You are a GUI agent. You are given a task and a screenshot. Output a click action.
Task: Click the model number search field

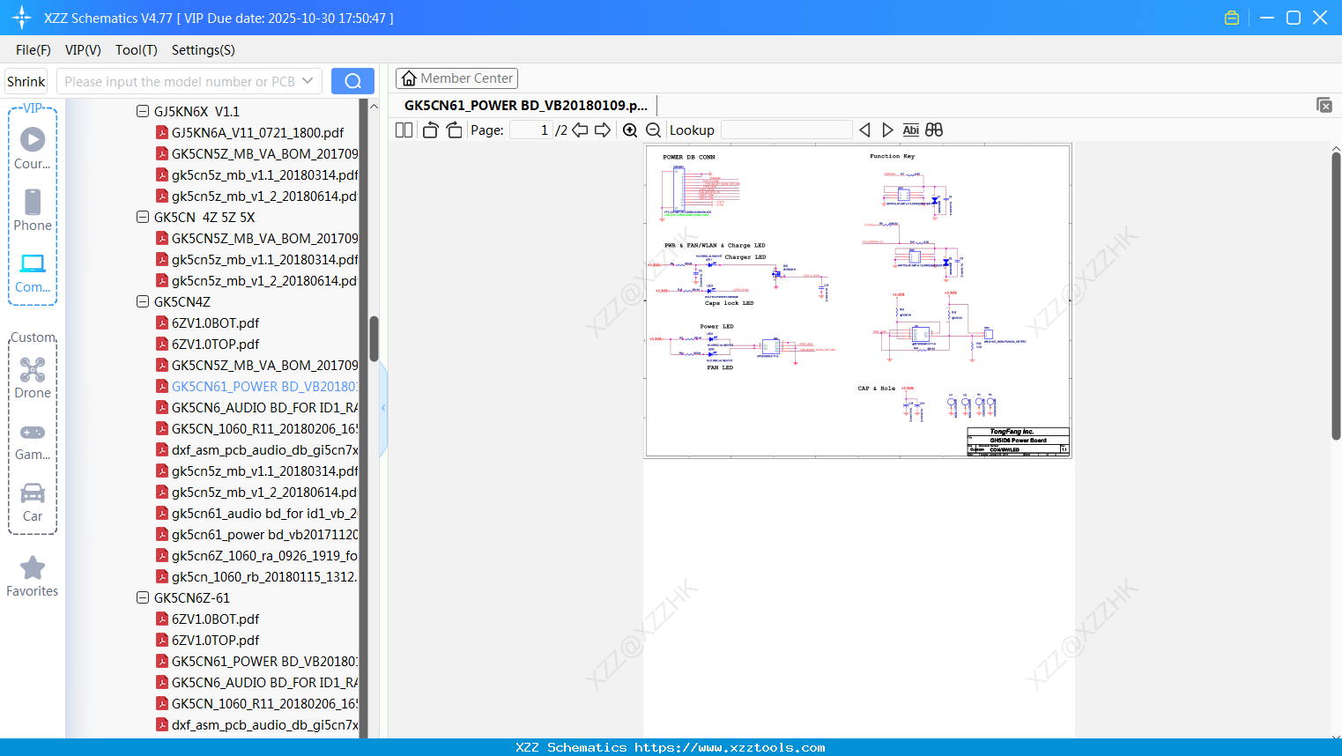(x=179, y=81)
